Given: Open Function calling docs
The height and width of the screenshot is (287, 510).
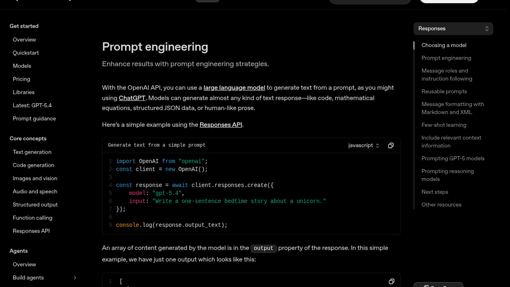Looking at the screenshot, I should coord(32,218).
